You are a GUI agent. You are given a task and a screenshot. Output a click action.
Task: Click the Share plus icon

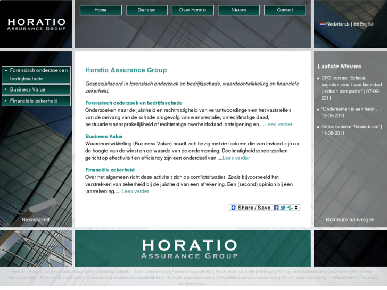pos(233,208)
